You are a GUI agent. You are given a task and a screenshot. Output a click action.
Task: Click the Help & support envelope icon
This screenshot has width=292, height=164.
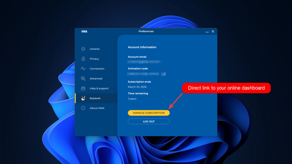[x=83, y=88]
